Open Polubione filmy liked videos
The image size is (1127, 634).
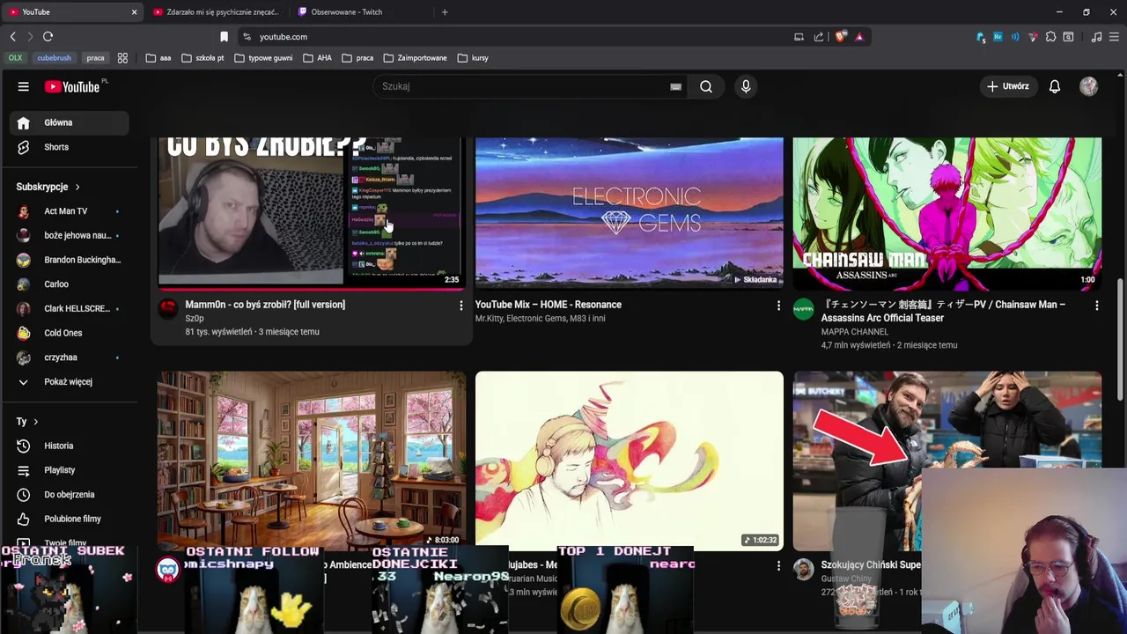(70, 519)
